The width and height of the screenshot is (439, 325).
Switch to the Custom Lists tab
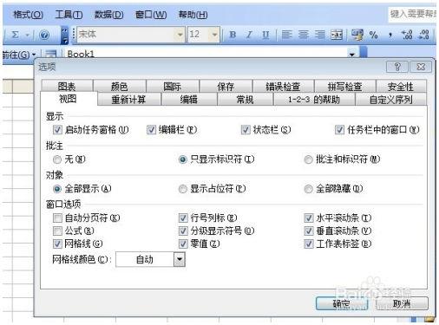point(390,100)
